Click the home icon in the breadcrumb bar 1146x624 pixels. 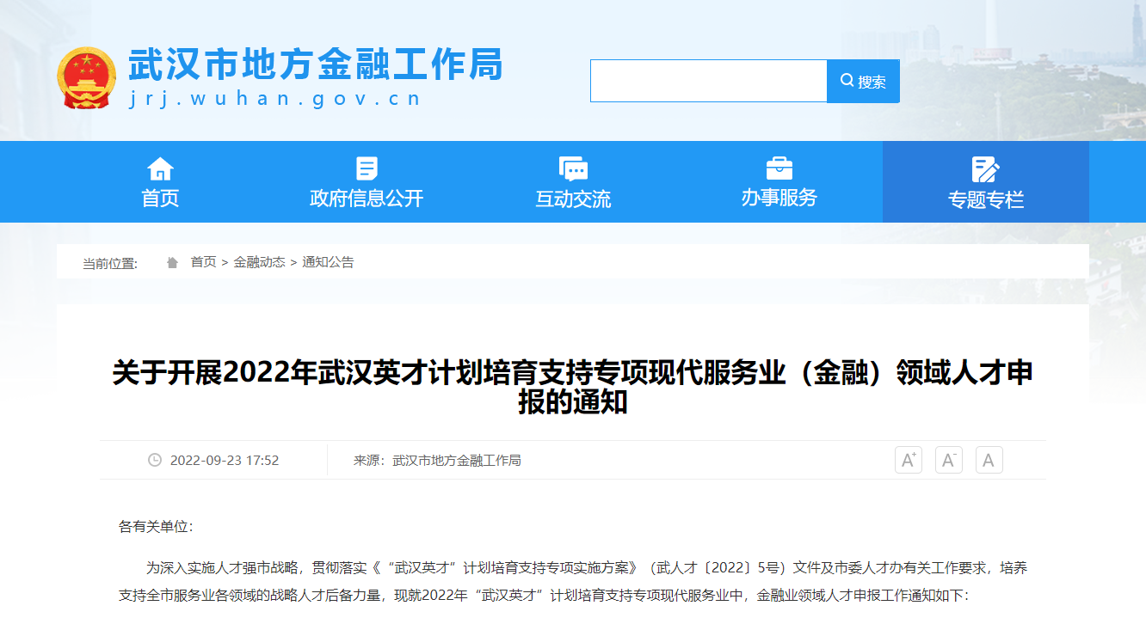171,261
